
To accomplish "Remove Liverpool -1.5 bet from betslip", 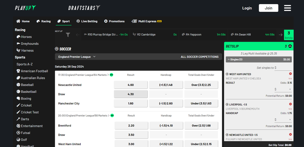I will coord(290,104).
